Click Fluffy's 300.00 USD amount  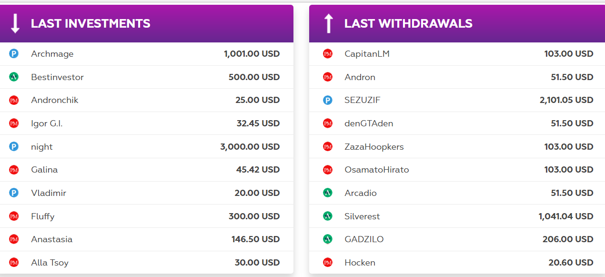coord(254,216)
